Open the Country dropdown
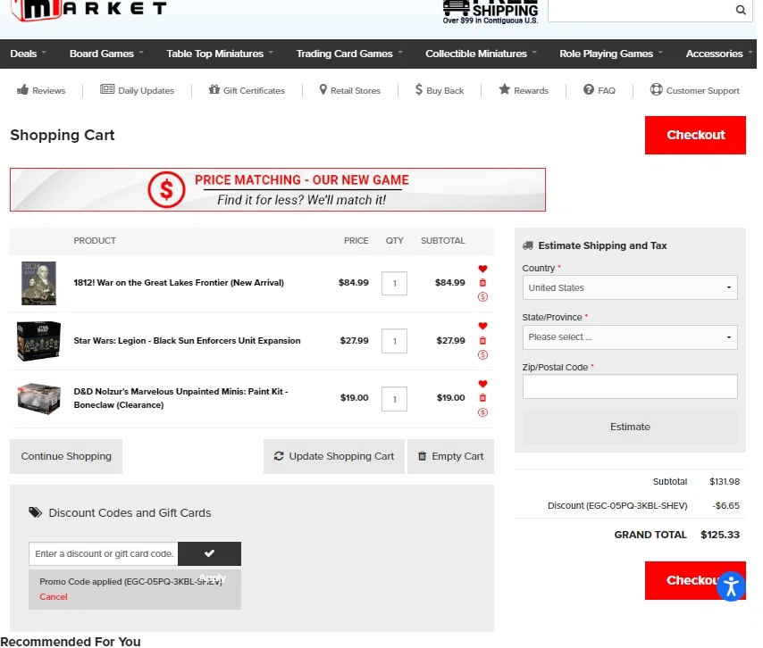The width and height of the screenshot is (763, 648). click(630, 287)
